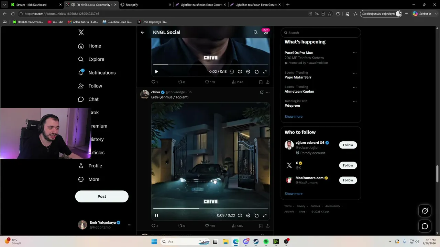Open options for the Pura90s Pro Max trend
The width and height of the screenshot is (440, 247).
(355, 53)
